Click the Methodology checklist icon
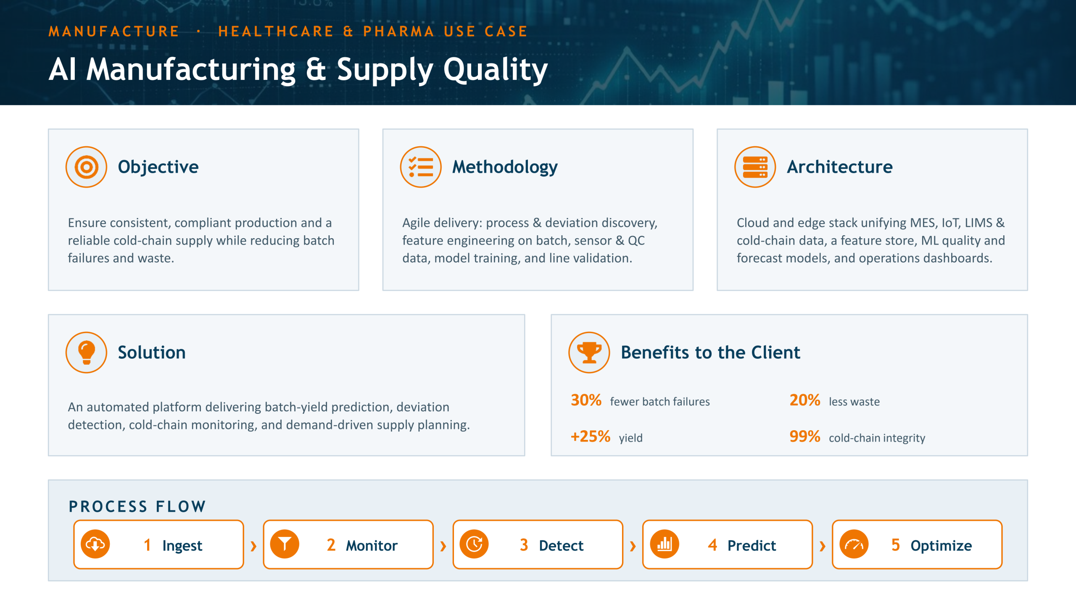The width and height of the screenshot is (1076, 605). 420,167
